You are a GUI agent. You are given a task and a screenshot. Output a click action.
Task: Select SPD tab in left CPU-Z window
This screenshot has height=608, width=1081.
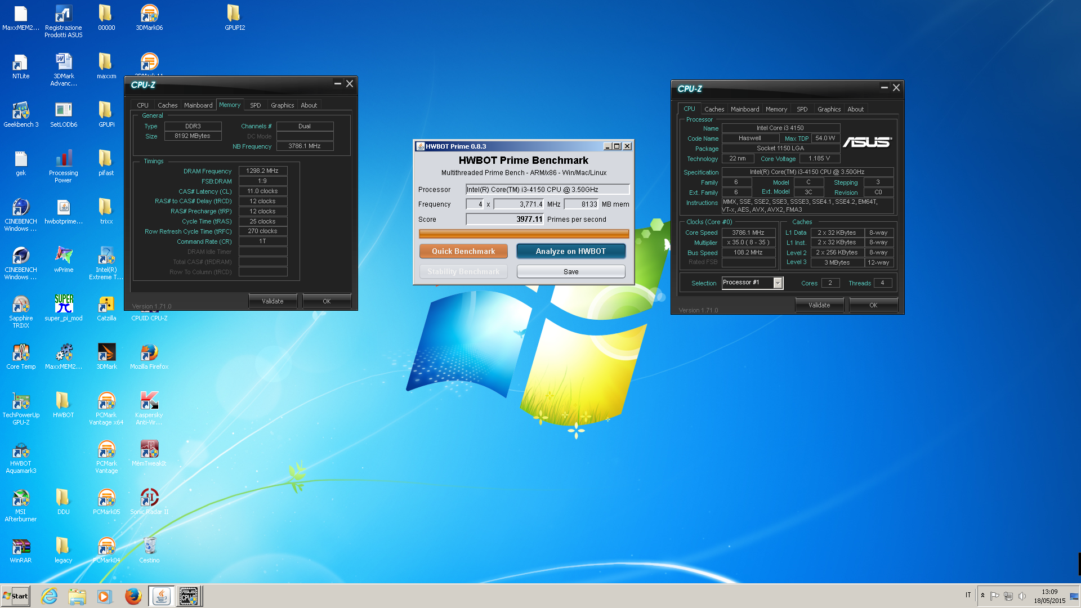(x=255, y=105)
